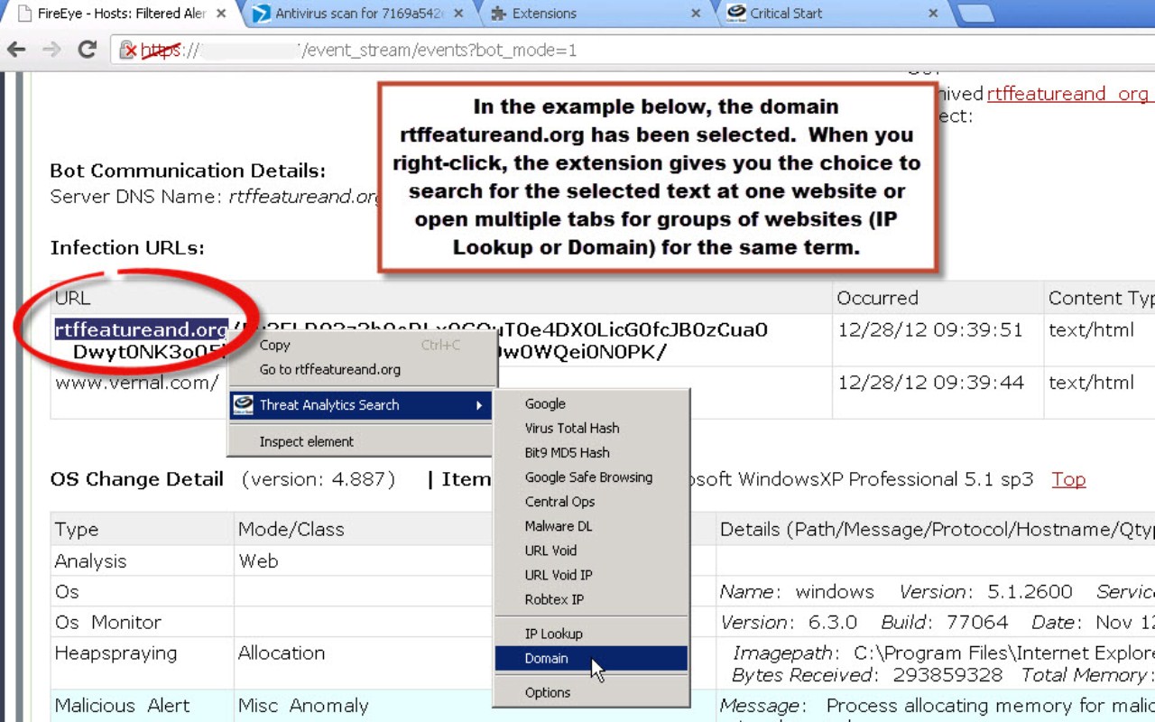Close the Critical Start tab
Image resolution: width=1155 pixels, height=722 pixels.
(933, 14)
